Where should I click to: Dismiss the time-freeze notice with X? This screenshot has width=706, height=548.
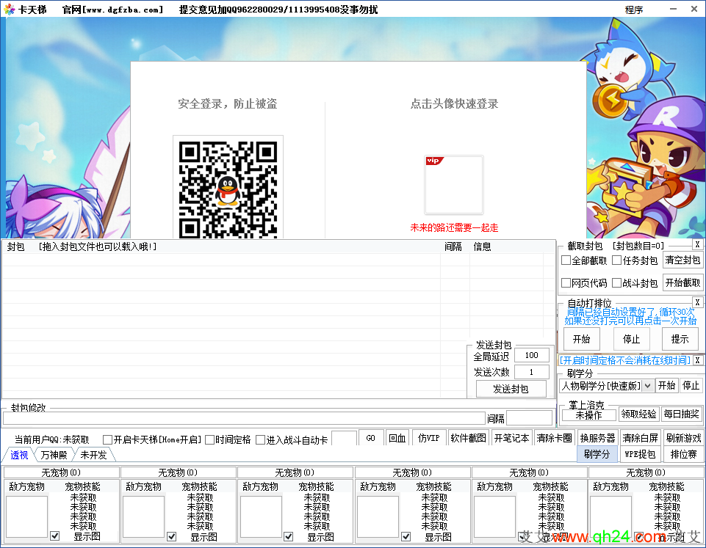coord(697,360)
